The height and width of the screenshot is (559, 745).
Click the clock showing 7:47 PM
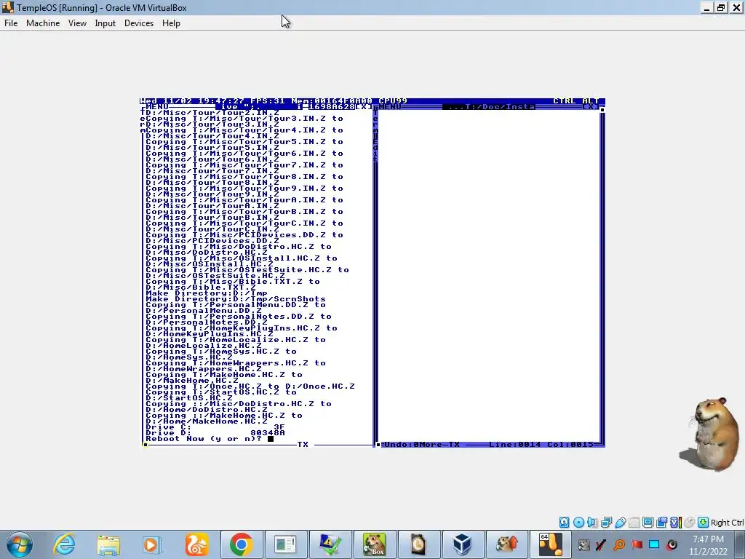708,545
